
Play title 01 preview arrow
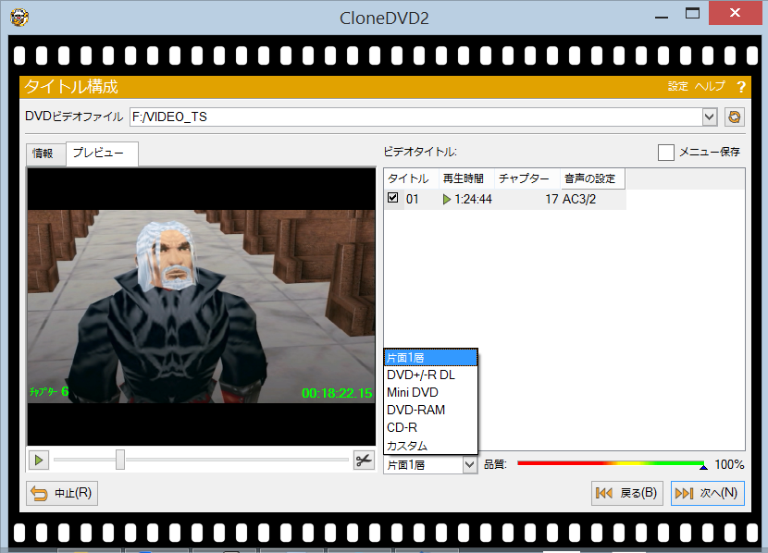[x=446, y=199]
